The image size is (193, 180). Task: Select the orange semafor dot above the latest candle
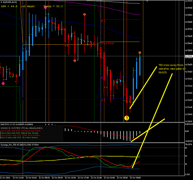140,53
